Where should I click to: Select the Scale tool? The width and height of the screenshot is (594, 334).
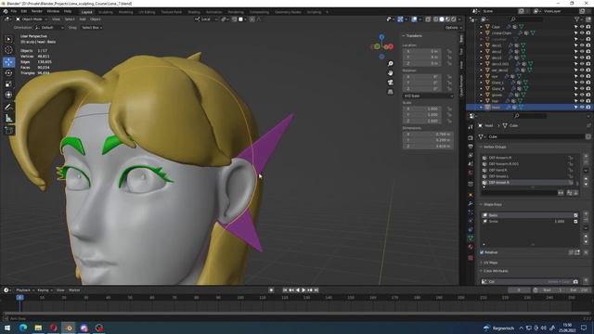pos(8,83)
